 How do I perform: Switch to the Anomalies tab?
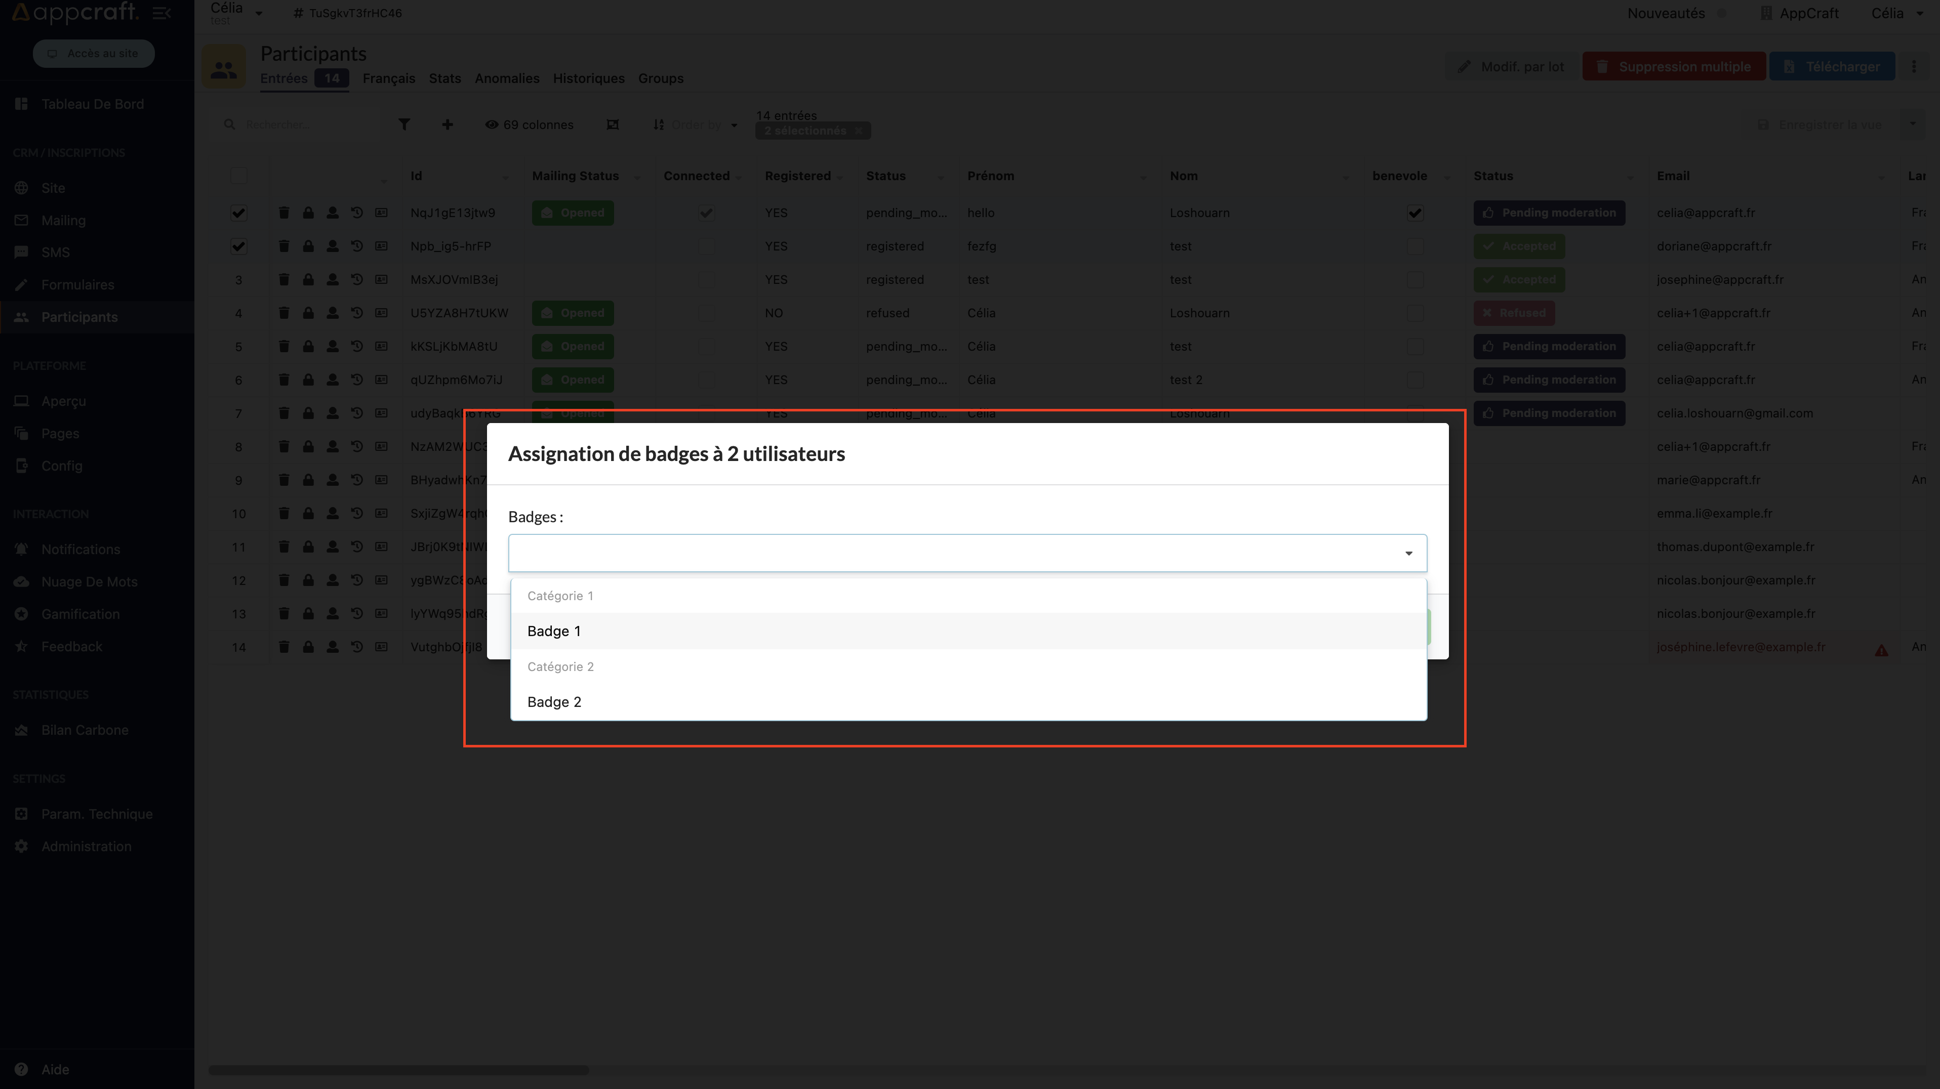(507, 78)
